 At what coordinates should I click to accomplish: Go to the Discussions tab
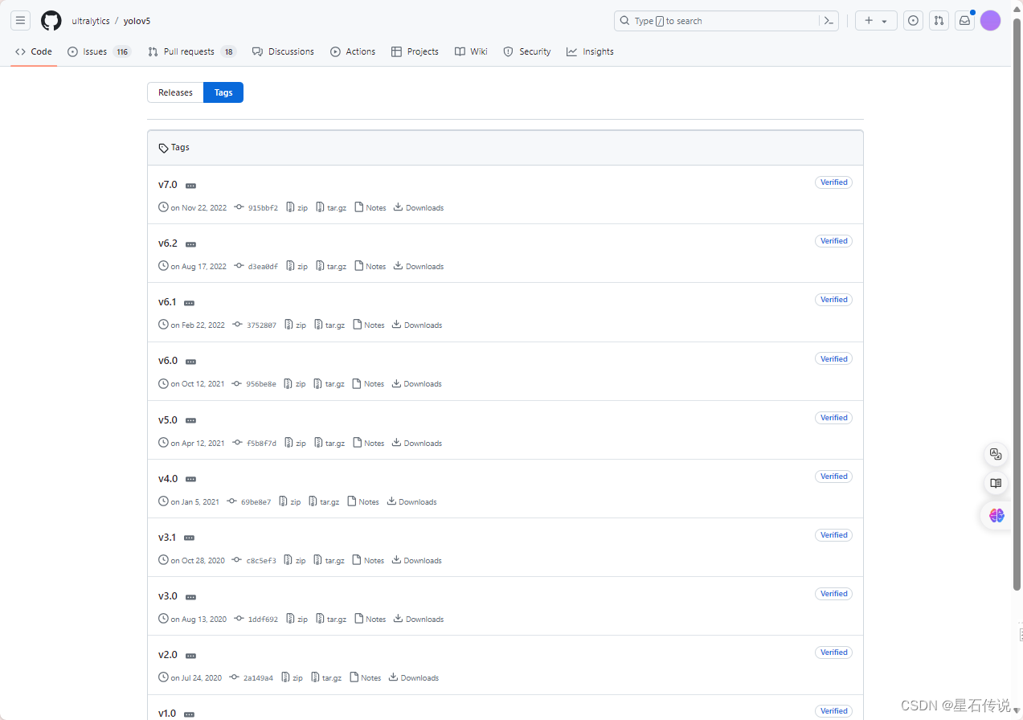283,51
